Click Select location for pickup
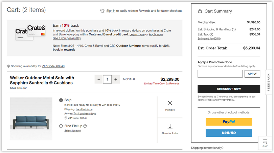The image size is (274, 153). (73, 131)
